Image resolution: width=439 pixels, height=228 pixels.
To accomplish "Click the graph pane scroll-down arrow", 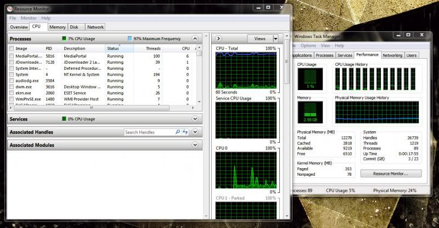I will [286, 216].
